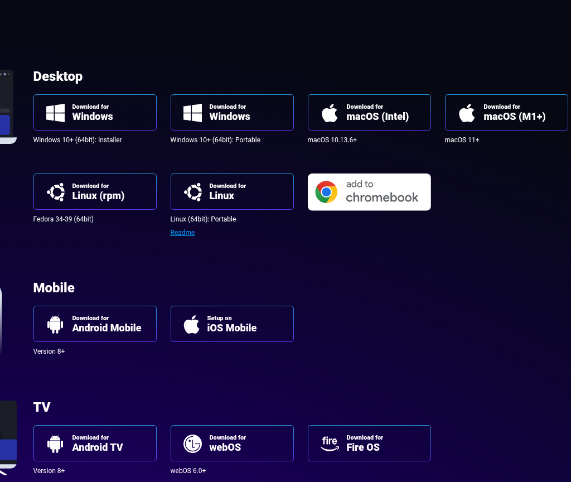Click the Apple logo on the macOS (M1+) button
The image size is (571, 482).
pos(467,113)
